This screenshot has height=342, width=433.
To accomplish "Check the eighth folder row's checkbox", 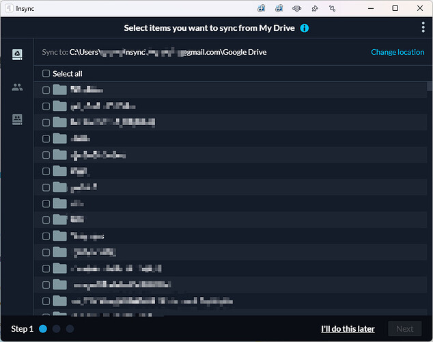I will point(46,204).
